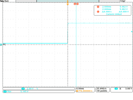
Task: Click the trigger level arrow on right edge
Action: pyautogui.click(x=132, y=31)
